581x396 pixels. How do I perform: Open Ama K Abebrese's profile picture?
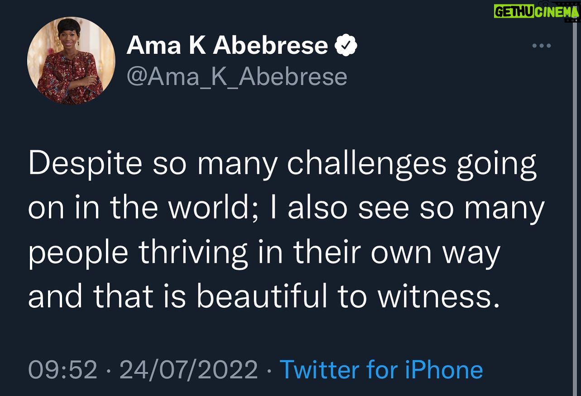pos(71,61)
